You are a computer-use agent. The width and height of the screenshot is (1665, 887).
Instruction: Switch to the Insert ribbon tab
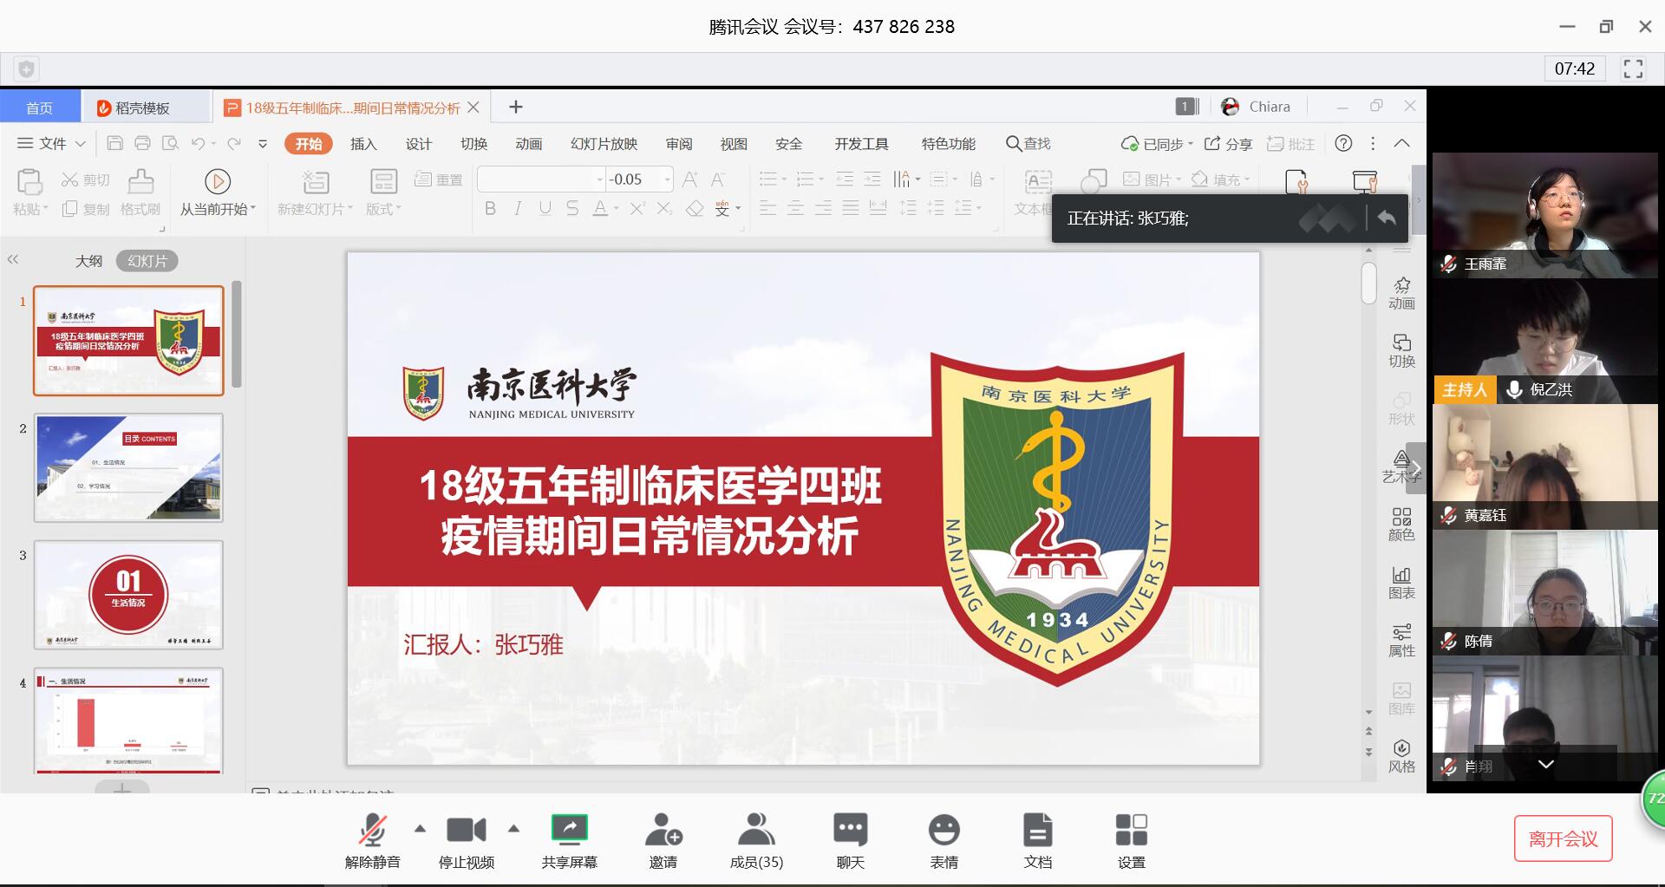point(363,144)
